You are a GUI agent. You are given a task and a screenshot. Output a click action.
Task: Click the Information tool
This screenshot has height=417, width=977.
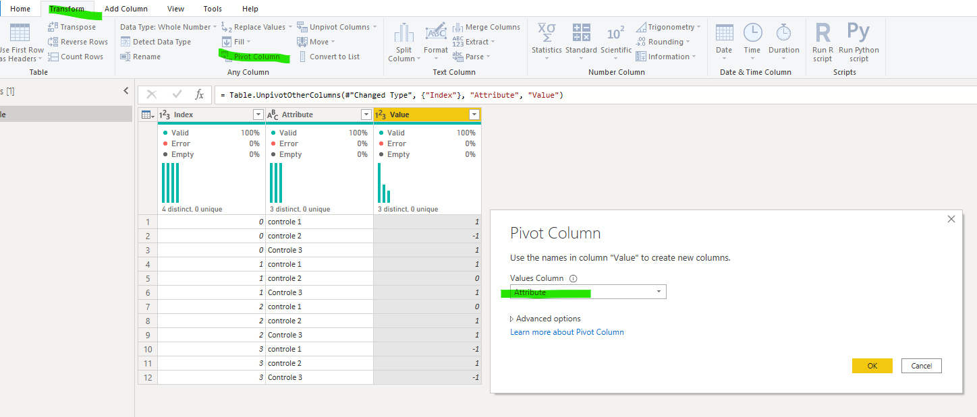click(666, 57)
